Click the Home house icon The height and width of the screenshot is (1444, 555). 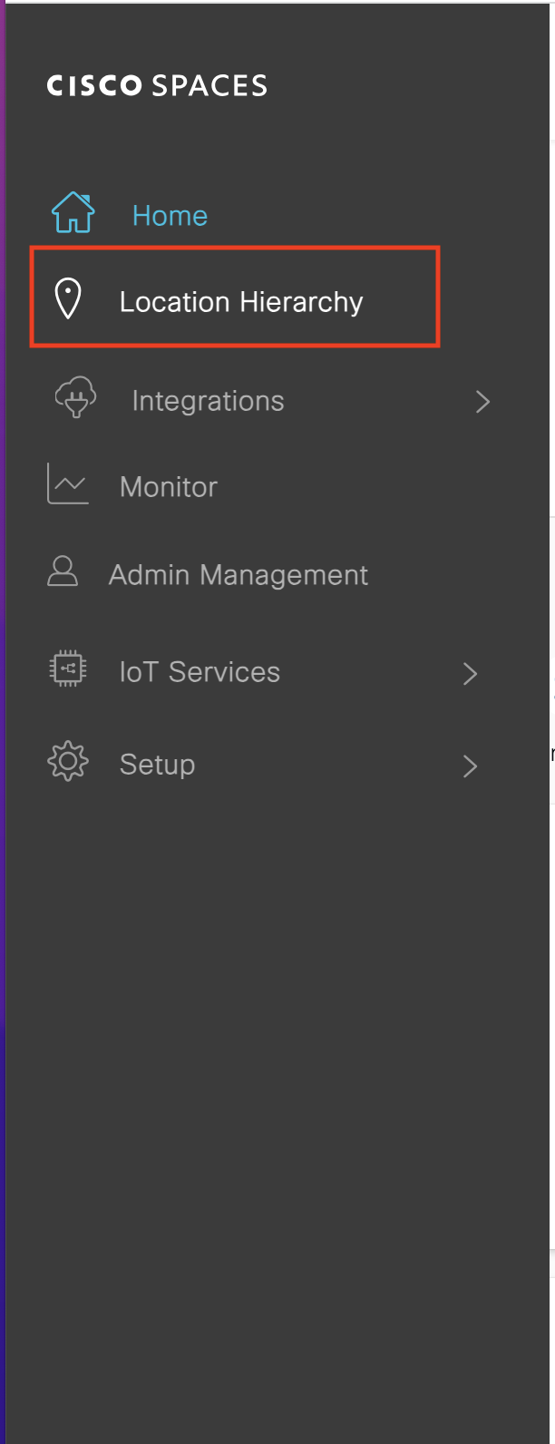pyautogui.click(x=73, y=213)
